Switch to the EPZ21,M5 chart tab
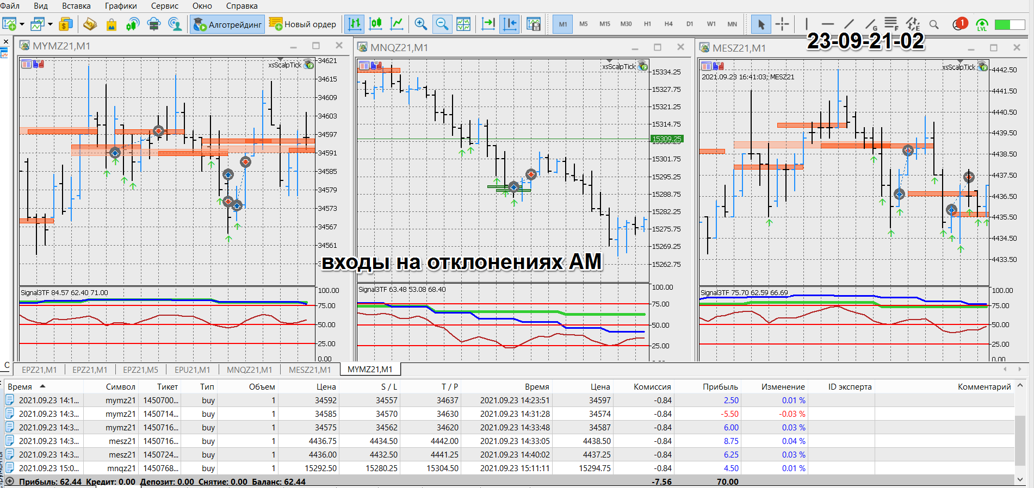Viewport: 1034px width, 488px height. (x=140, y=370)
